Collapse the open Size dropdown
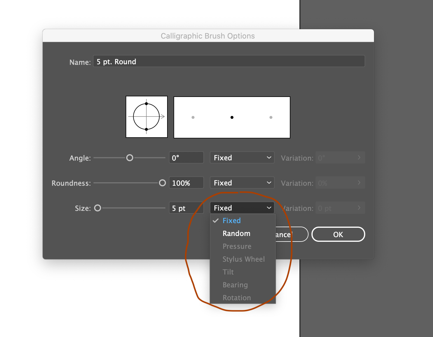433x337 pixels. tap(242, 208)
